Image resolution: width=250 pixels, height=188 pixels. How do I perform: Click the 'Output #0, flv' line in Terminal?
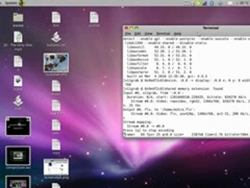[x=159, y=109]
